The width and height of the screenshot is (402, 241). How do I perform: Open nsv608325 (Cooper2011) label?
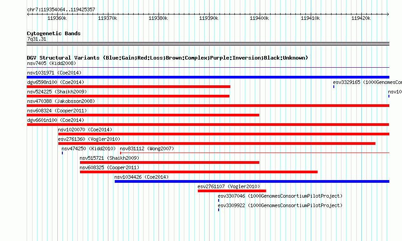click(x=109, y=167)
